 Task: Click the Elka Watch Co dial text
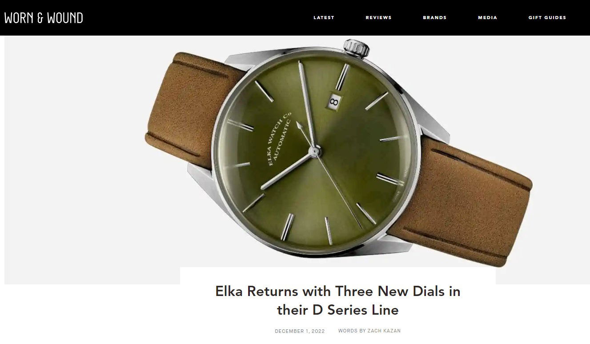click(x=280, y=139)
